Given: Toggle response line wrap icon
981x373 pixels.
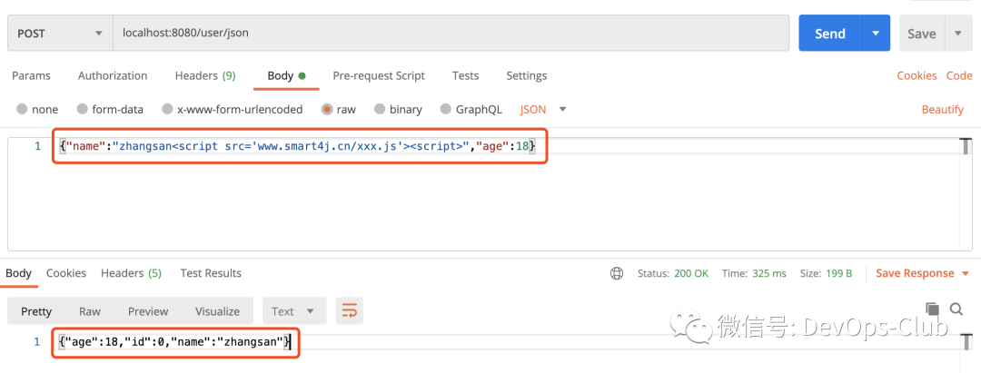Looking at the screenshot, I should point(350,311).
